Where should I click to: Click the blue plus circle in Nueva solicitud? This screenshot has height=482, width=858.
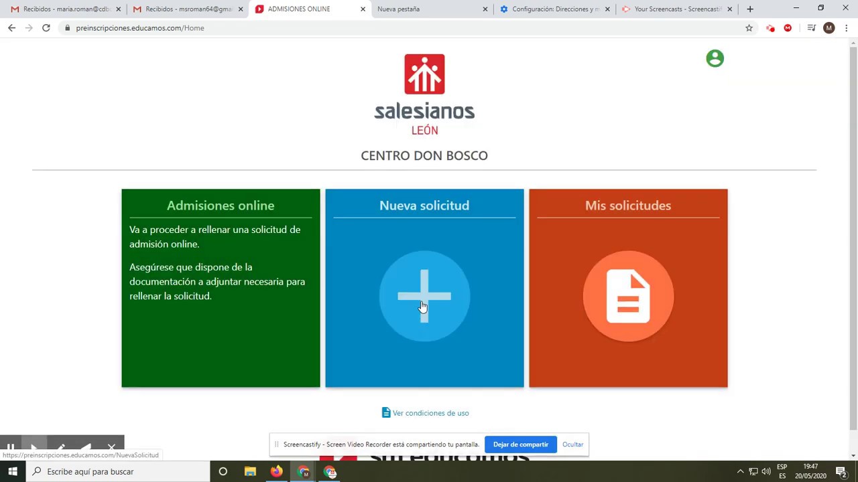coord(424,296)
